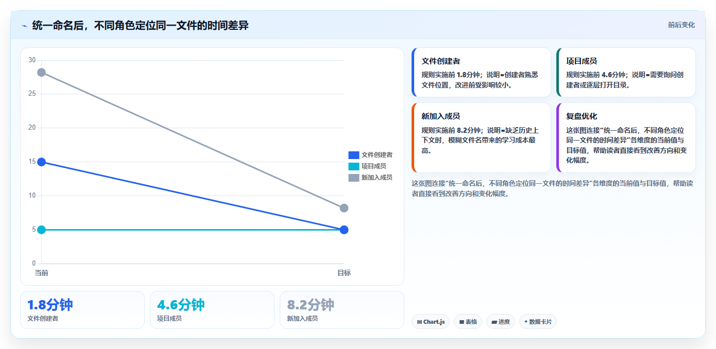Click the 项目成员 caption under 4.6分钟
This screenshot has height=349, width=716.
tap(169, 319)
